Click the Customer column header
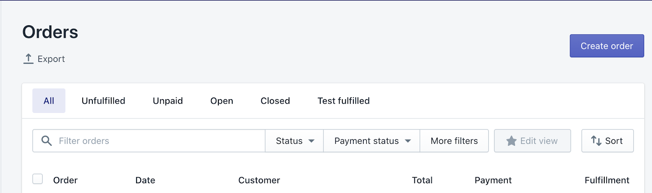652x193 pixels. (x=259, y=180)
